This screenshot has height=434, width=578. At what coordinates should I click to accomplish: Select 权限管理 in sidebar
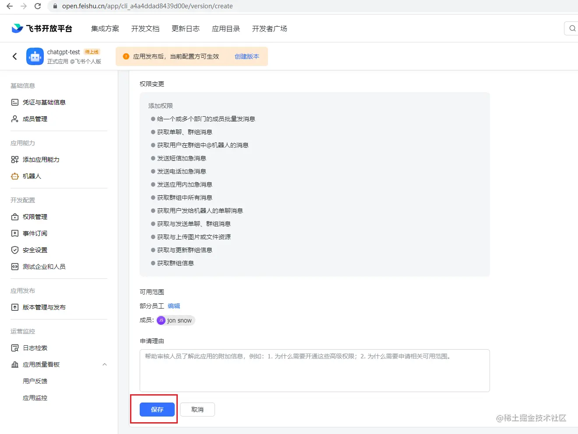click(35, 217)
